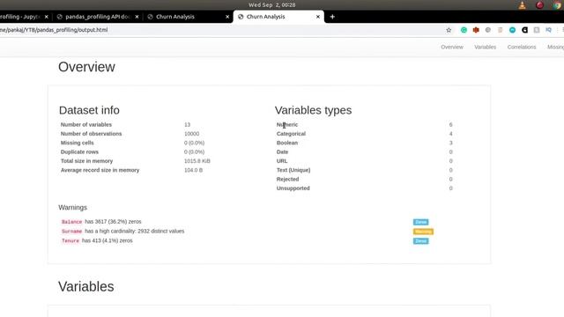Screen dimensions: 564x317
Task: Click the yellow Warning badge for Surname
Action: 423,232
